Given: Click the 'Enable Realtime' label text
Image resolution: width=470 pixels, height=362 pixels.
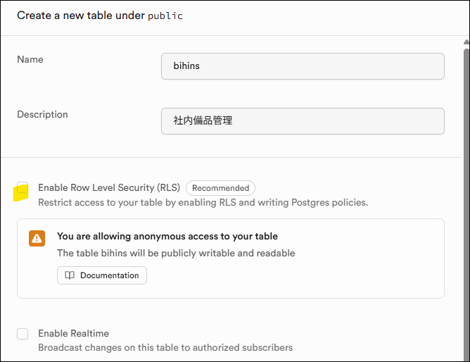Looking at the screenshot, I should tap(73, 333).
